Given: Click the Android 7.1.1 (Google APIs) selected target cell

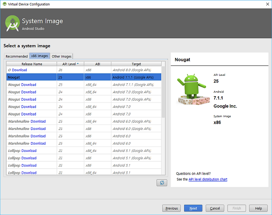Looking at the screenshot, I should point(136,77).
